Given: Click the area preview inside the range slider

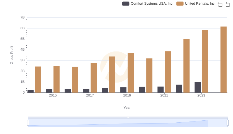Looking at the screenshot, I should click(x=128, y=123).
